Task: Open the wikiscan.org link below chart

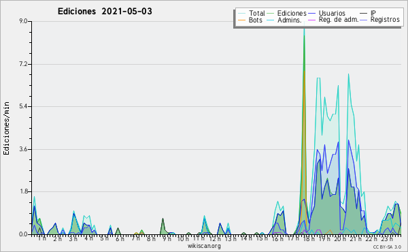Action: (204, 246)
